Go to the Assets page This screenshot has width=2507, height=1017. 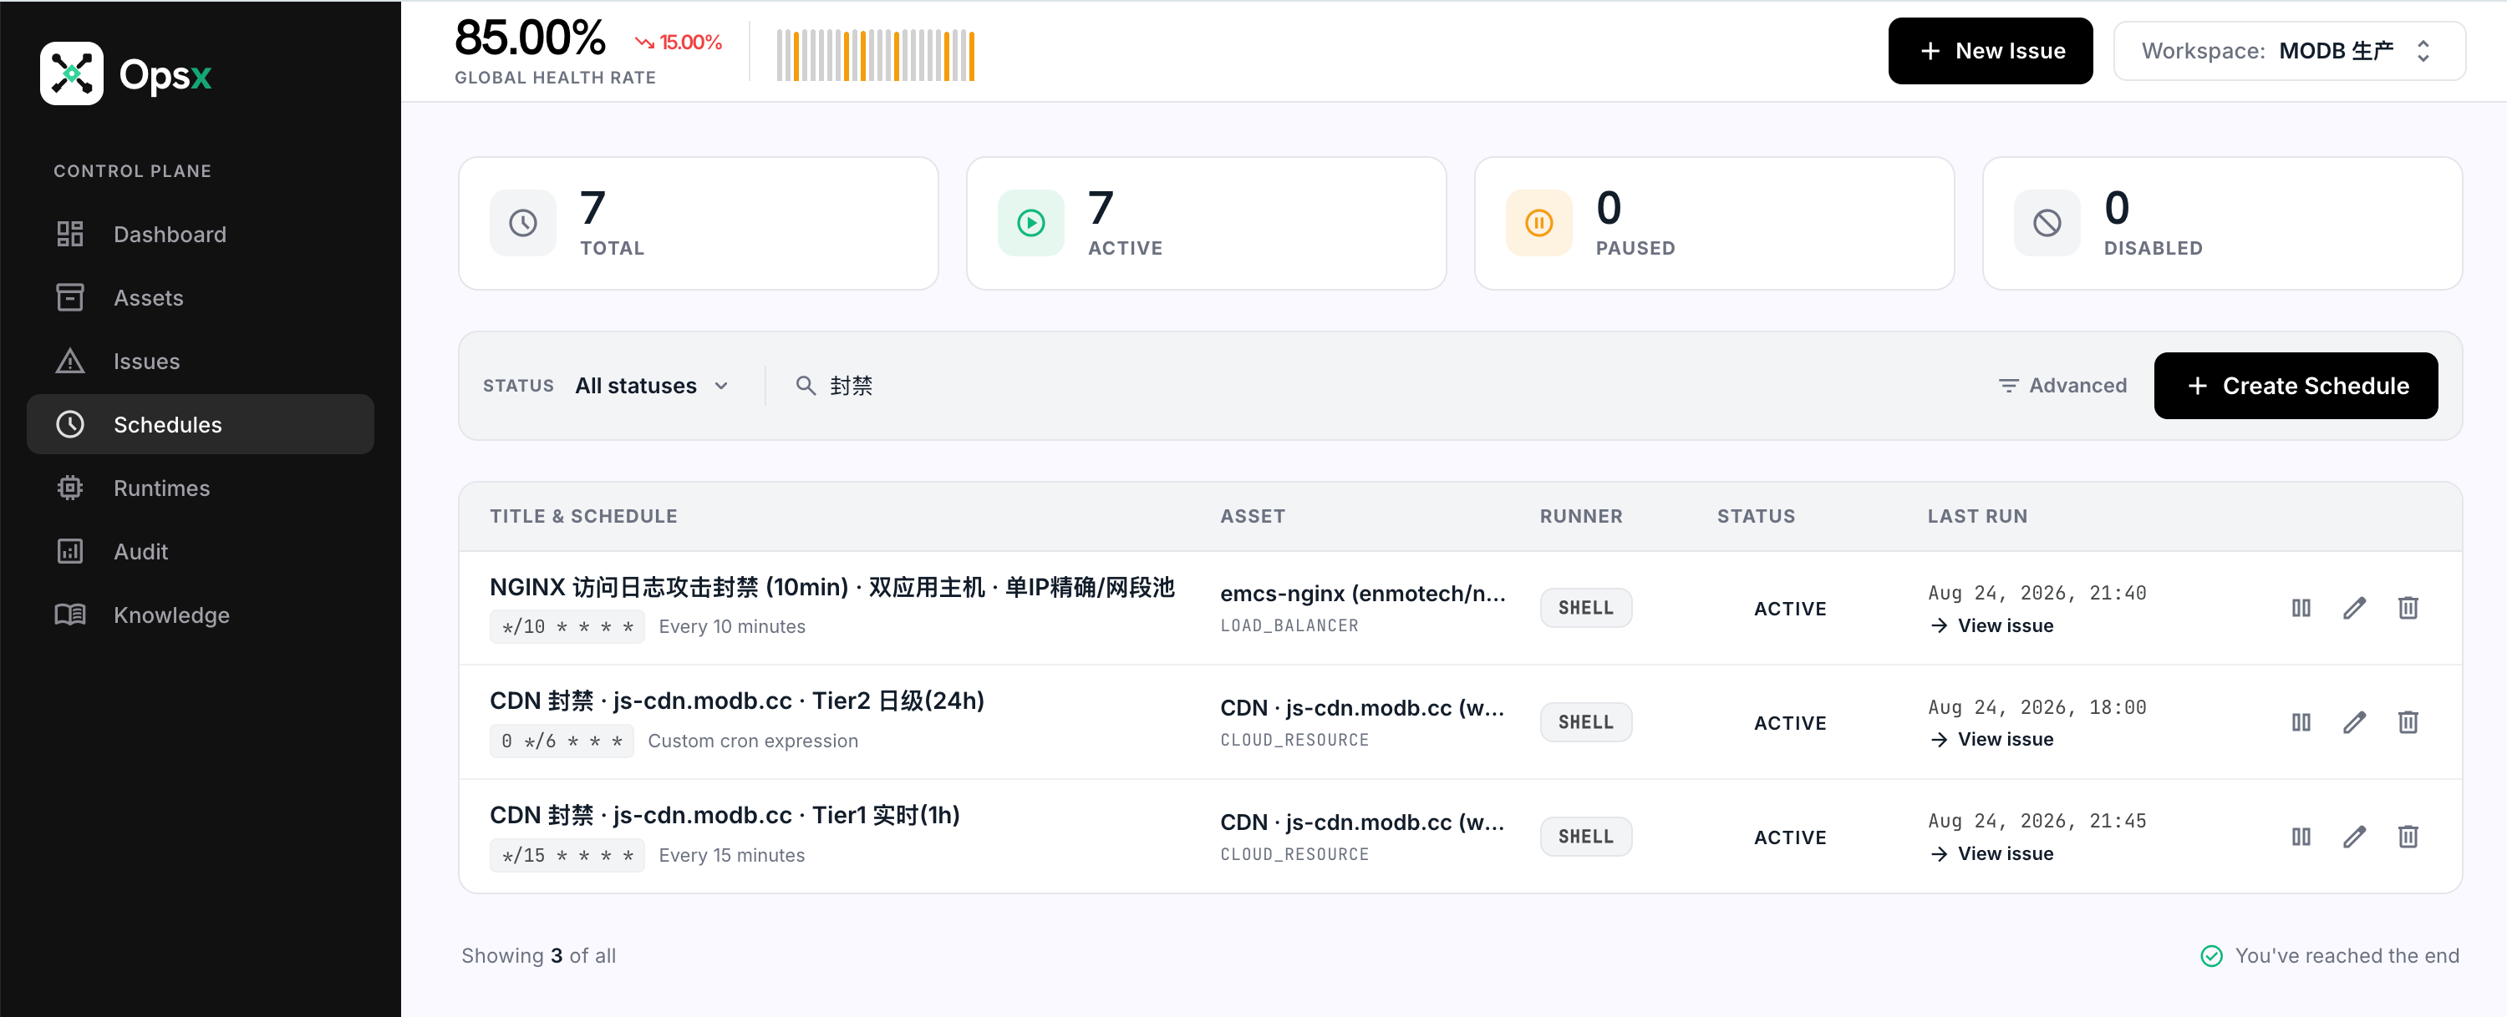pyautogui.click(x=201, y=297)
